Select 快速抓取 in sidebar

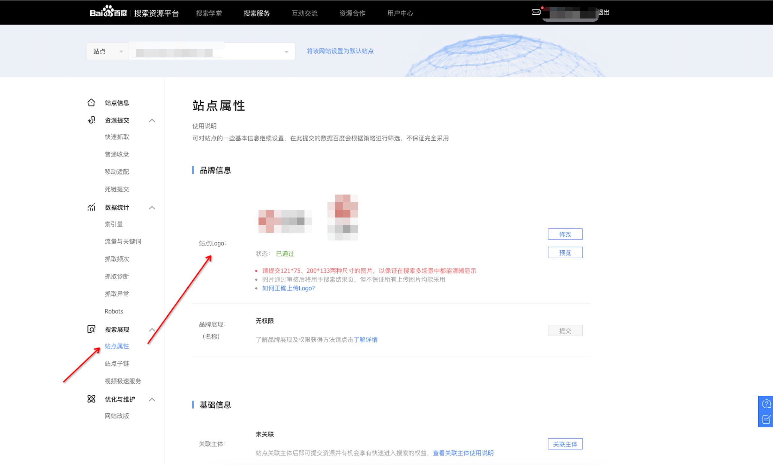pos(117,137)
